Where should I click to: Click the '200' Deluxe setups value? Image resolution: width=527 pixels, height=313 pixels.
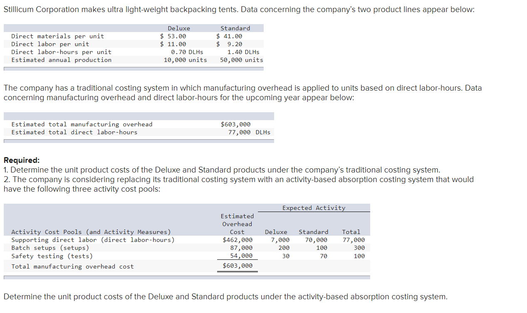pos(284,248)
